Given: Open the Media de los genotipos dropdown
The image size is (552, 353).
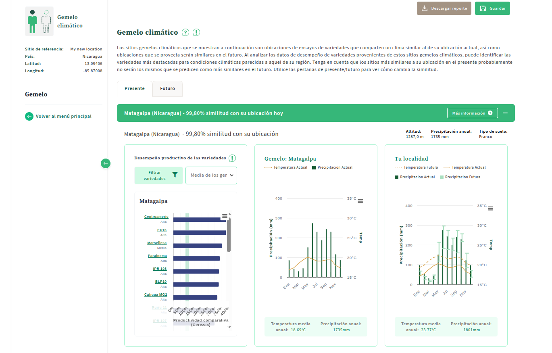Looking at the screenshot, I should tap(211, 175).
